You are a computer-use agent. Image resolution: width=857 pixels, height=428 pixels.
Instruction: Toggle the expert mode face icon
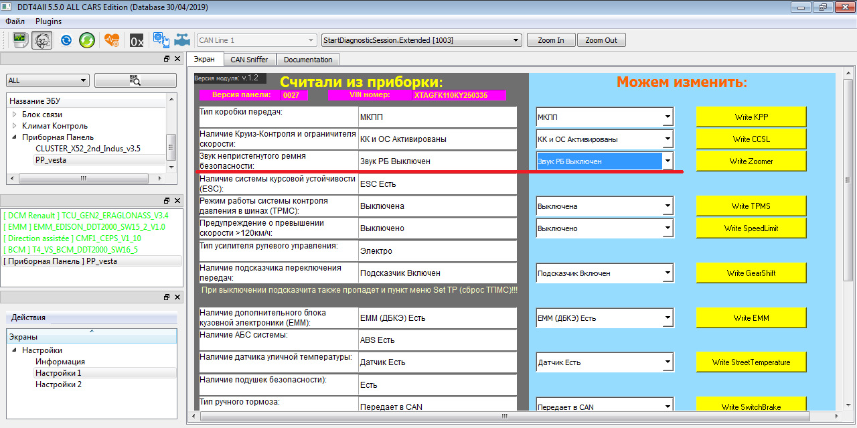click(42, 40)
